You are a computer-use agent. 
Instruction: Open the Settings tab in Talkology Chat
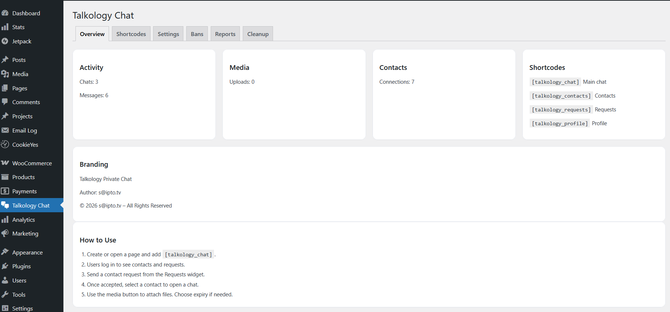click(168, 34)
